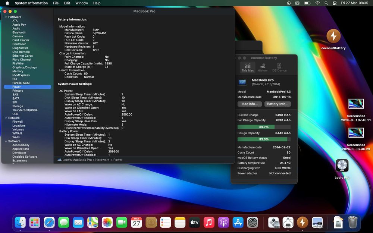The image size is (373, 233).
Task: Open Music from the Dock
Action: click(209, 223)
